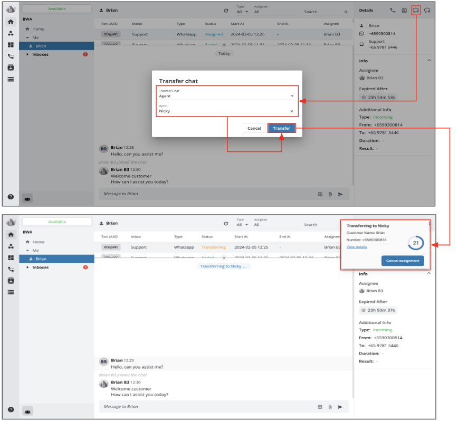Click the phone call icon in Details header
The image size is (458, 421).
[x=393, y=10]
